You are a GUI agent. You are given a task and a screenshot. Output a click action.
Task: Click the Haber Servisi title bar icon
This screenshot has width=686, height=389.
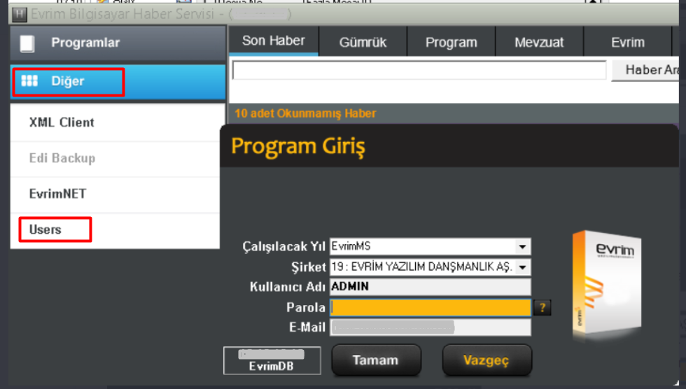(20, 15)
